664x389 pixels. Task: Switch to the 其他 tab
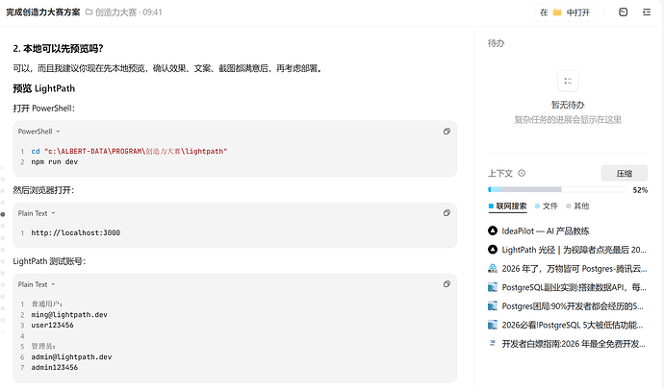pyautogui.click(x=577, y=207)
